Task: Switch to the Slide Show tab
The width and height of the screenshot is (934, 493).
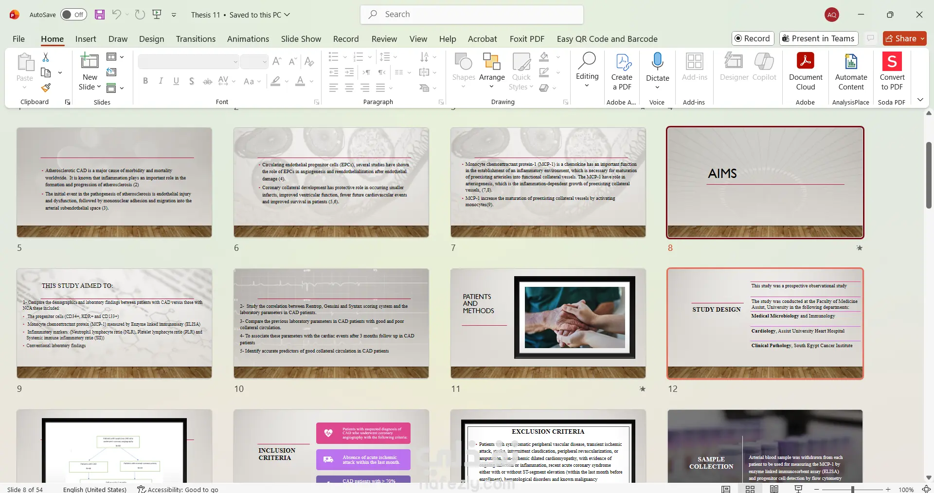Action: click(x=301, y=39)
